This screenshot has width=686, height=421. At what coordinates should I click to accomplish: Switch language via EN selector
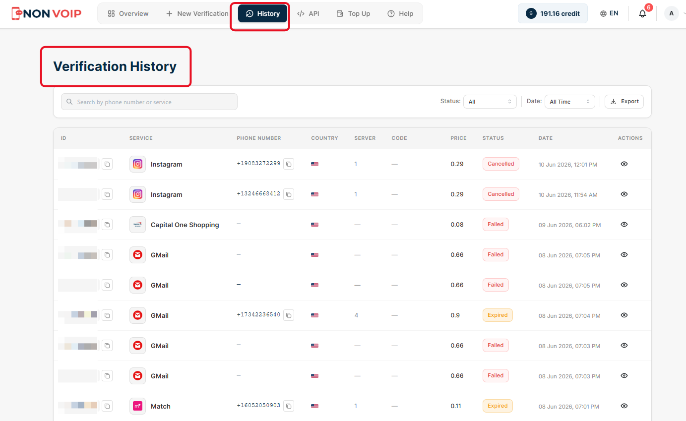pyautogui.click(x=609, y=13)
